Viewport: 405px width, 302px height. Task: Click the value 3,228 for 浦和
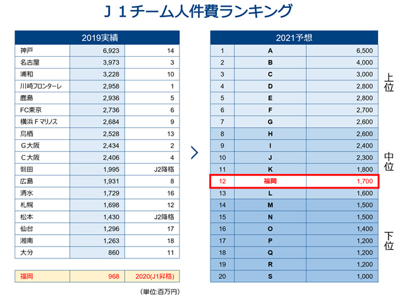pyautogui.click(x=111, y=75)
